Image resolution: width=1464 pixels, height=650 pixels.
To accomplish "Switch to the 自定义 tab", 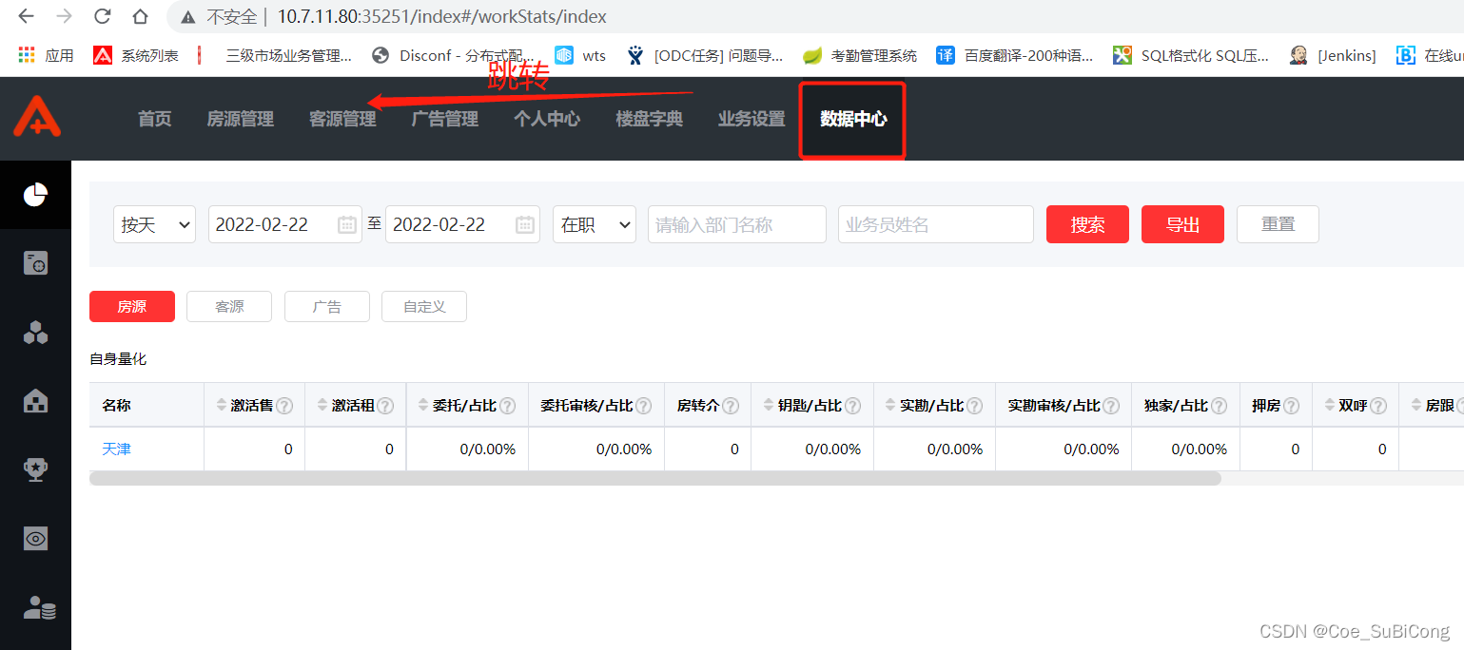I will [x=424, y=307].
